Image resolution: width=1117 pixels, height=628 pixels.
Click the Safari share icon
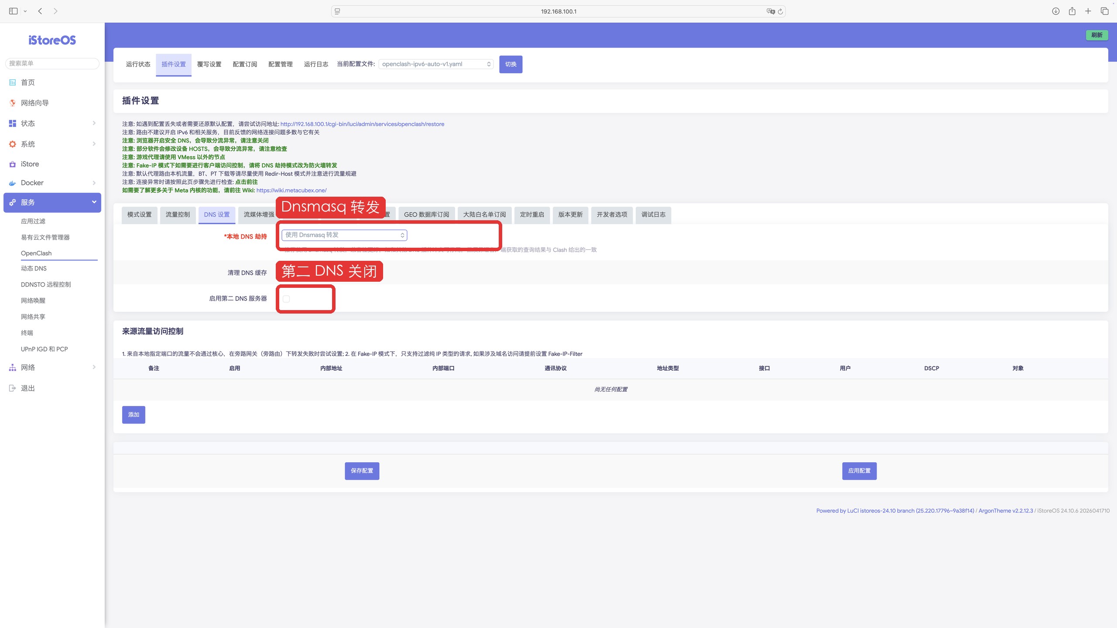click(1072, 11)
